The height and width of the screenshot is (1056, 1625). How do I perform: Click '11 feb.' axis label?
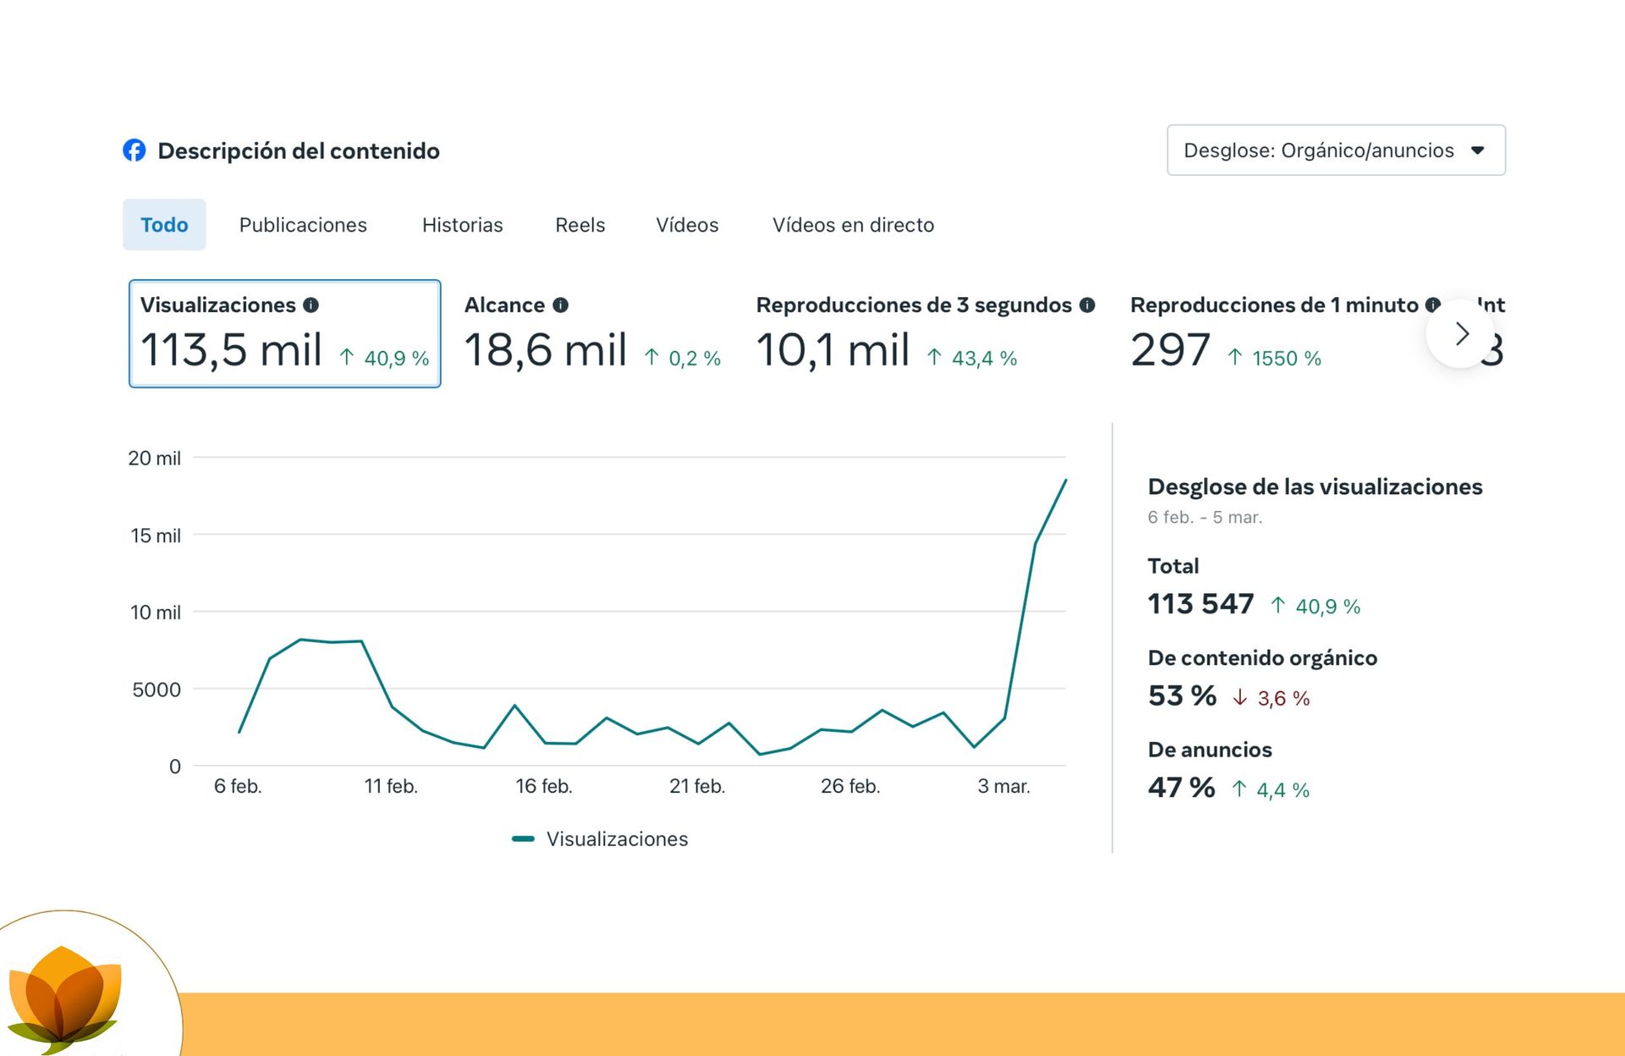coord(391,787)
